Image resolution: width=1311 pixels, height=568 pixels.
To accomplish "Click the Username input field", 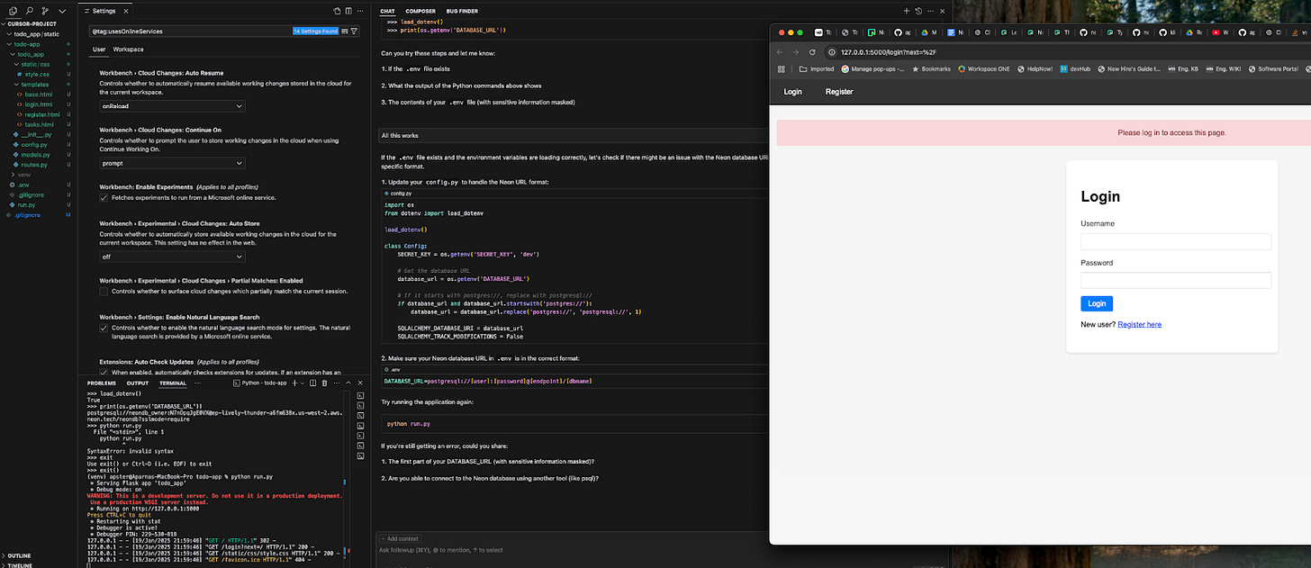I will point(1176,241).
